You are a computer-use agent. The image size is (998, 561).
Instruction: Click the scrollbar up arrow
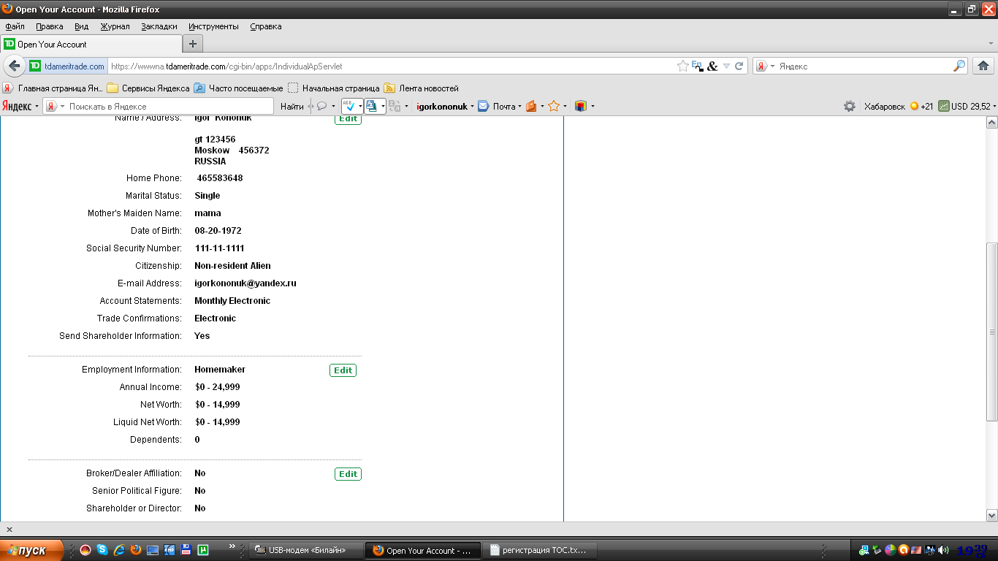(991, 123)
